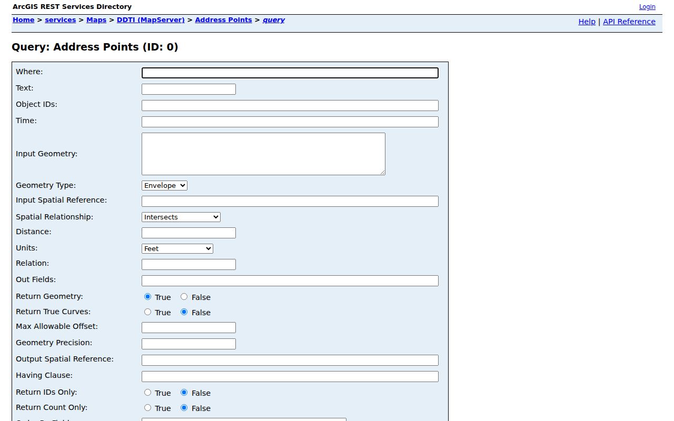This screenshot has height=421, width=674.
Task: Click the Time input field
Action: 290,122
